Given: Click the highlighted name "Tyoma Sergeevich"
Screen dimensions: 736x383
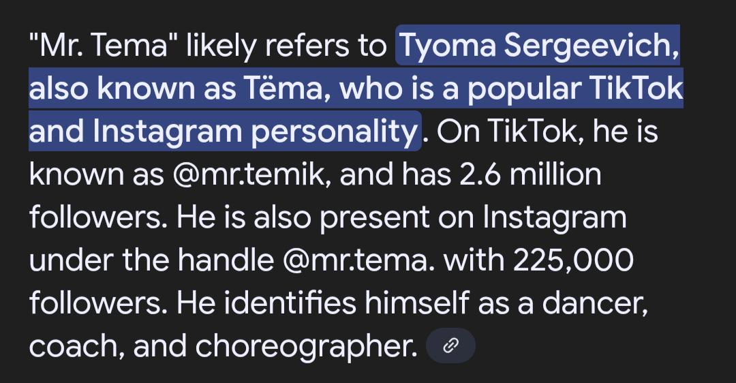Looking at the screenshot, I should pos(538,46).
